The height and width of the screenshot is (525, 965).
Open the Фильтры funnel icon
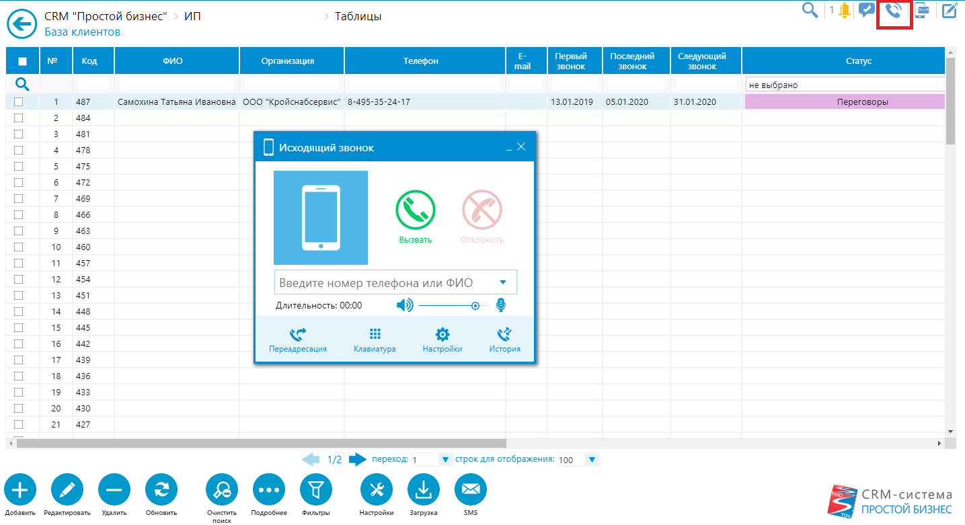[315, 491]
